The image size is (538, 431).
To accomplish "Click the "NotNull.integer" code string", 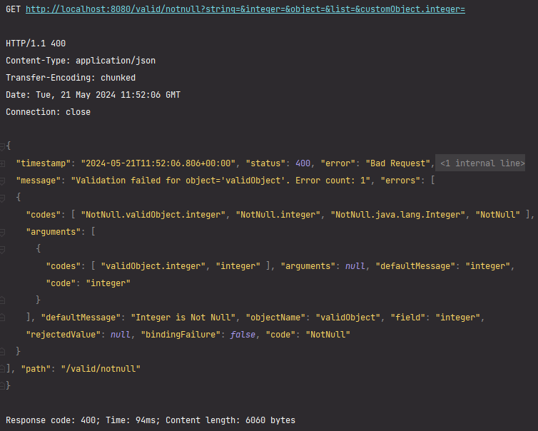I will tap(278, 215).
